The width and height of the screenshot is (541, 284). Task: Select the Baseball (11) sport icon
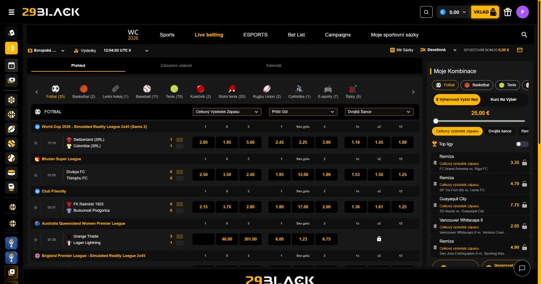tap(147, 92)
